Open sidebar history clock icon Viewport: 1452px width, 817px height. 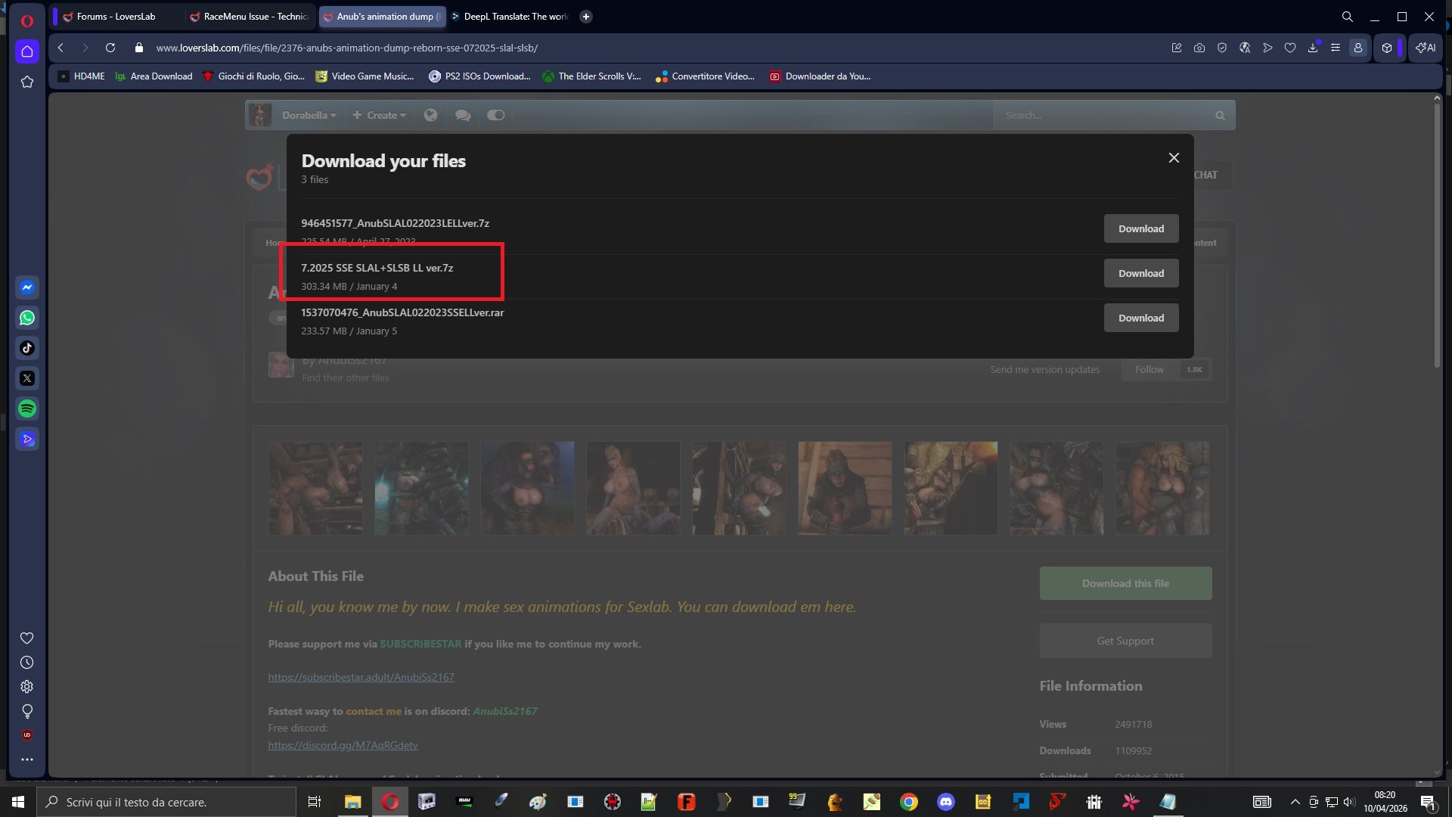pos(26,663)
